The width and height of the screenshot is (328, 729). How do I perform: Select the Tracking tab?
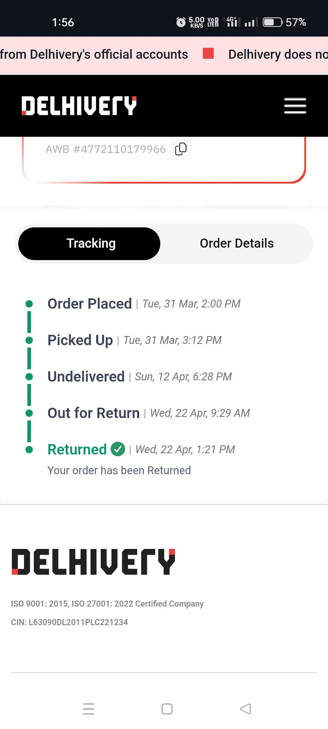pyautogui.click(x=89, y=243)
